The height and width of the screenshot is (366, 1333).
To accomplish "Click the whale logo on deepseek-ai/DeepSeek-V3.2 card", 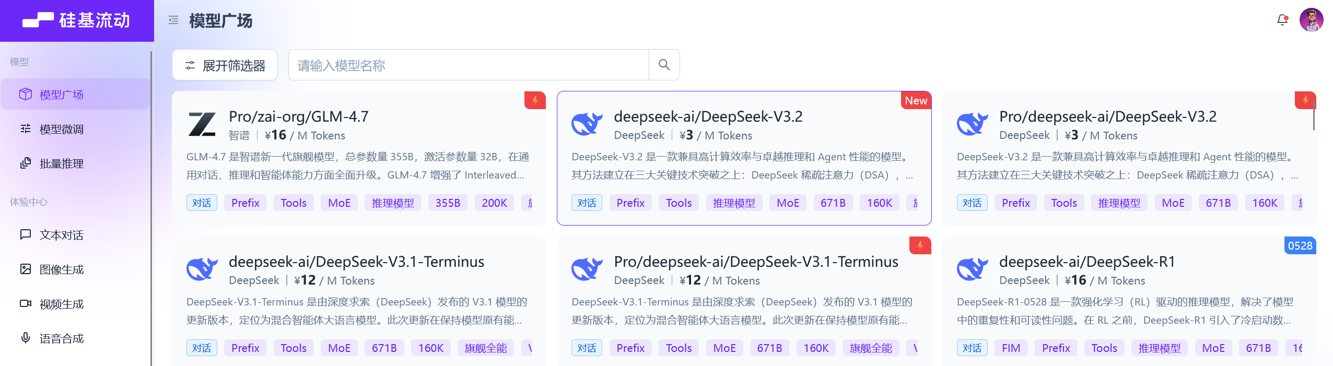I will pyautogui.click(x=587, y=124).
